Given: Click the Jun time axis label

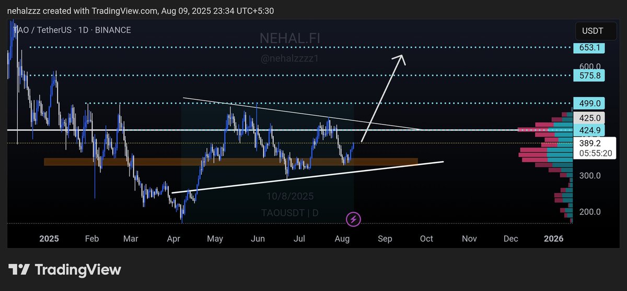Looking at the screenshot, I should tap(258, 239).
